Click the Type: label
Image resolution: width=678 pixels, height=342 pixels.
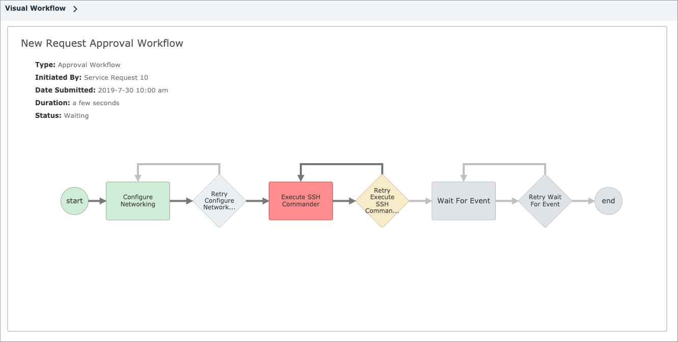tap(45, 65)
